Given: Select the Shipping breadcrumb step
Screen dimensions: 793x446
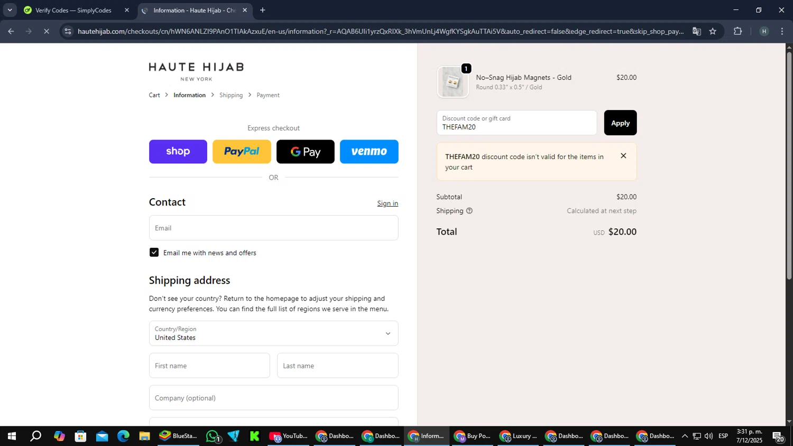Looking at the screenshot, I should (x=231, y=95).
